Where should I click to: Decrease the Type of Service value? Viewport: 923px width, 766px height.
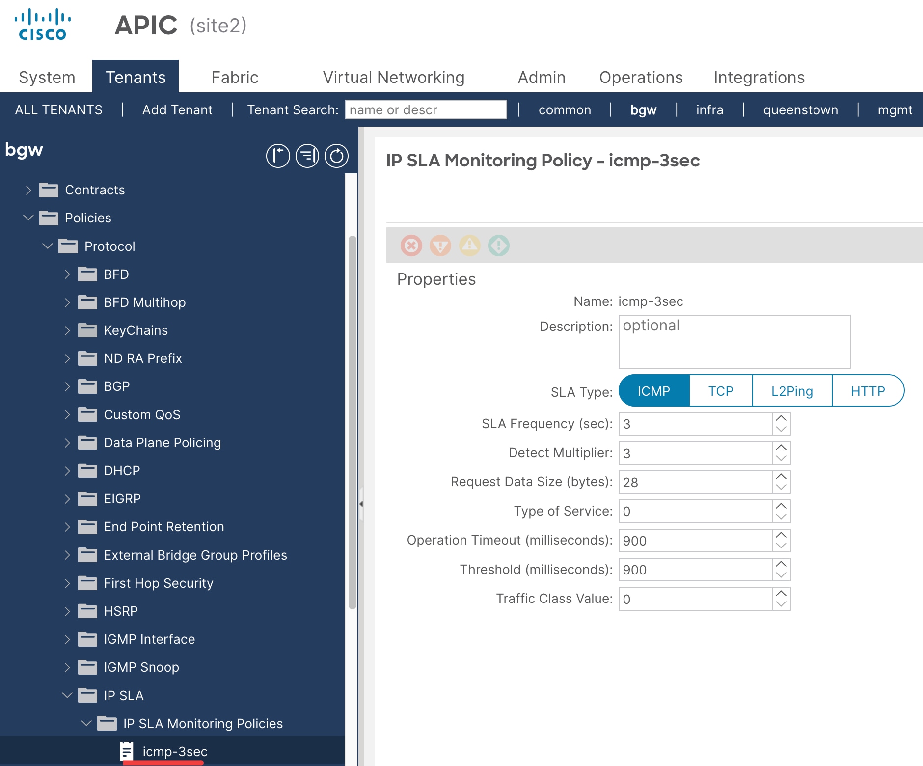(781, 517)
